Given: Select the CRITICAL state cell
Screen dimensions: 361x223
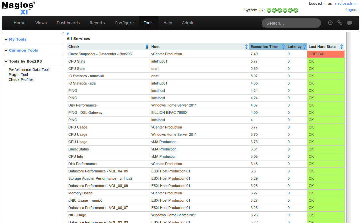Looking at the screenshot, I should (326, 54).
